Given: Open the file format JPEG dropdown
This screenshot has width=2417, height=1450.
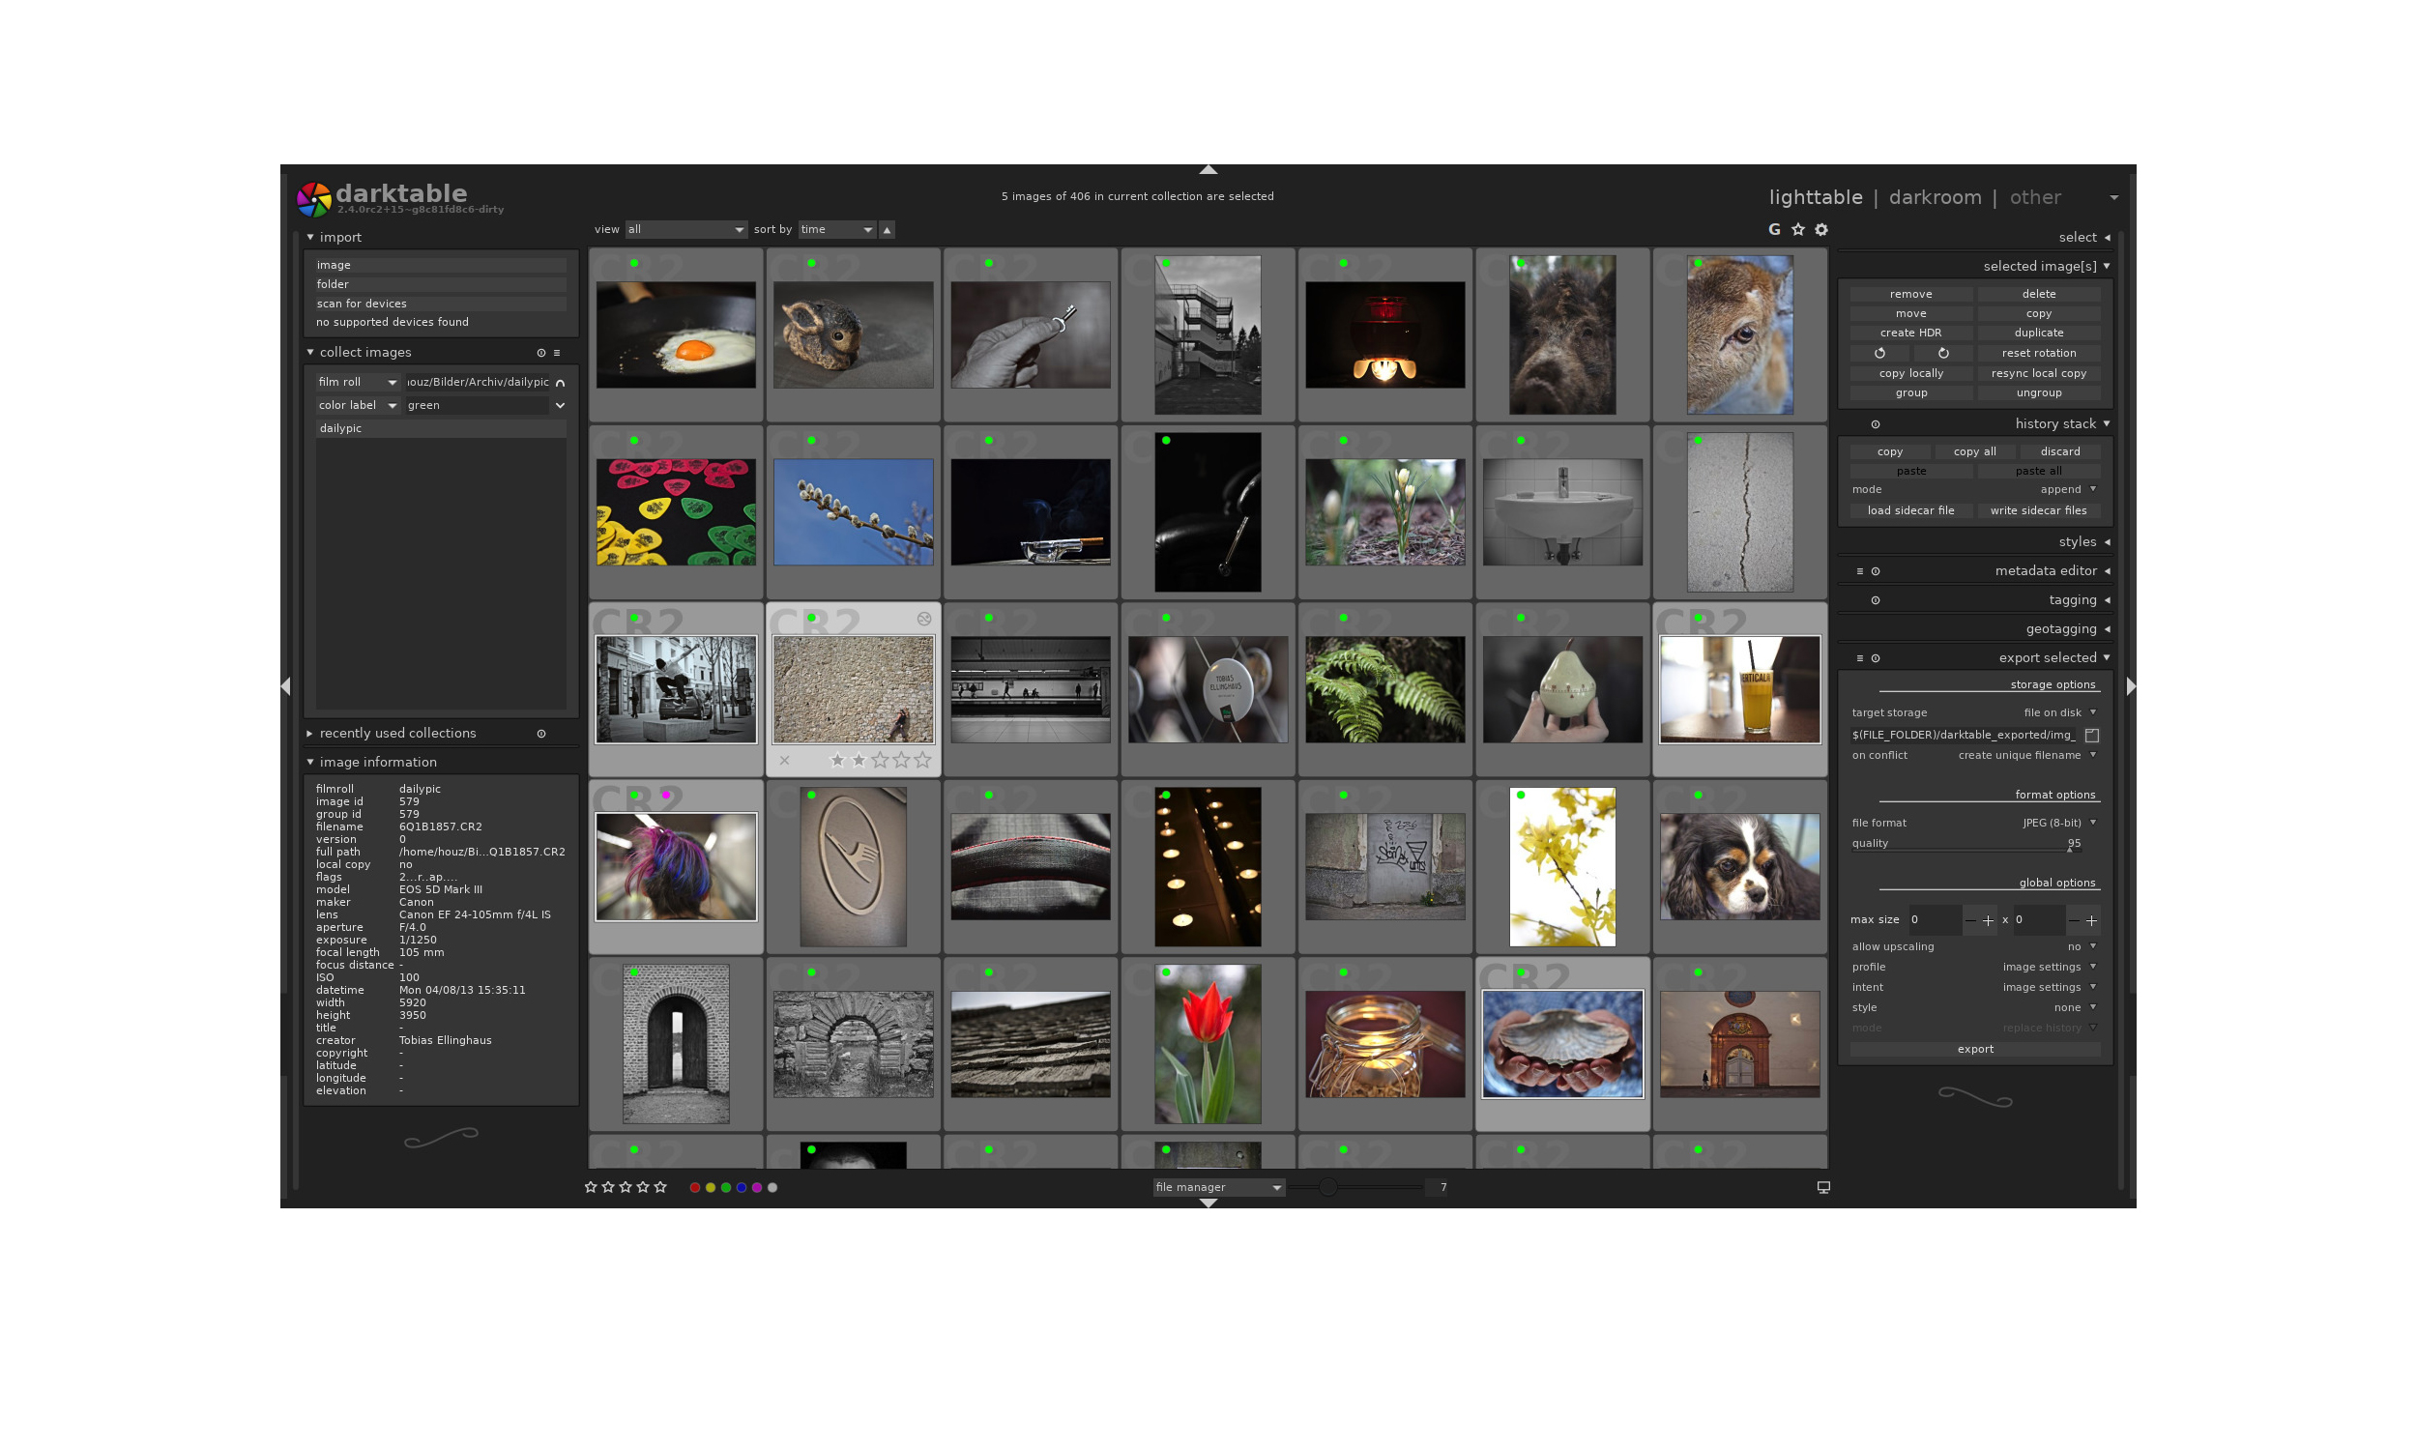Looking at the screenshot, I should [2056, 823].
